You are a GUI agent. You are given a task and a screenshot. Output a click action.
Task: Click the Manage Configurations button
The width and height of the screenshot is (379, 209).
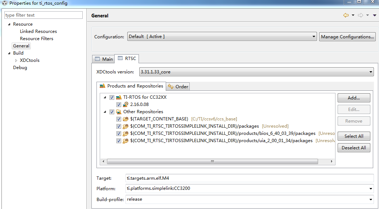[x=347, y=37]
